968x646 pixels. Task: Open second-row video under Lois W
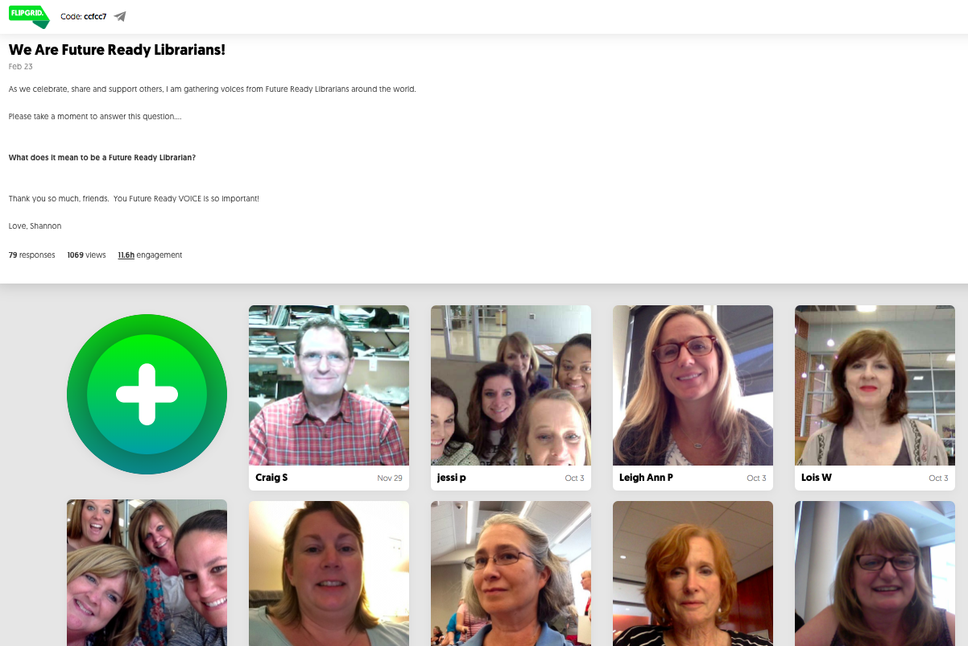coord(875,574)
